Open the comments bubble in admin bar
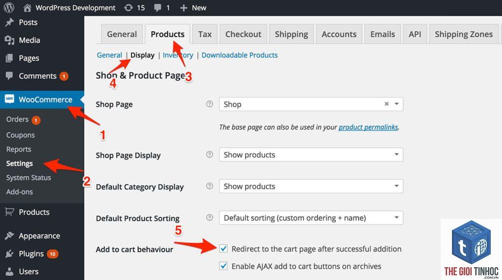This screenshot has height=280, width=502. click(x=157, y=8)
